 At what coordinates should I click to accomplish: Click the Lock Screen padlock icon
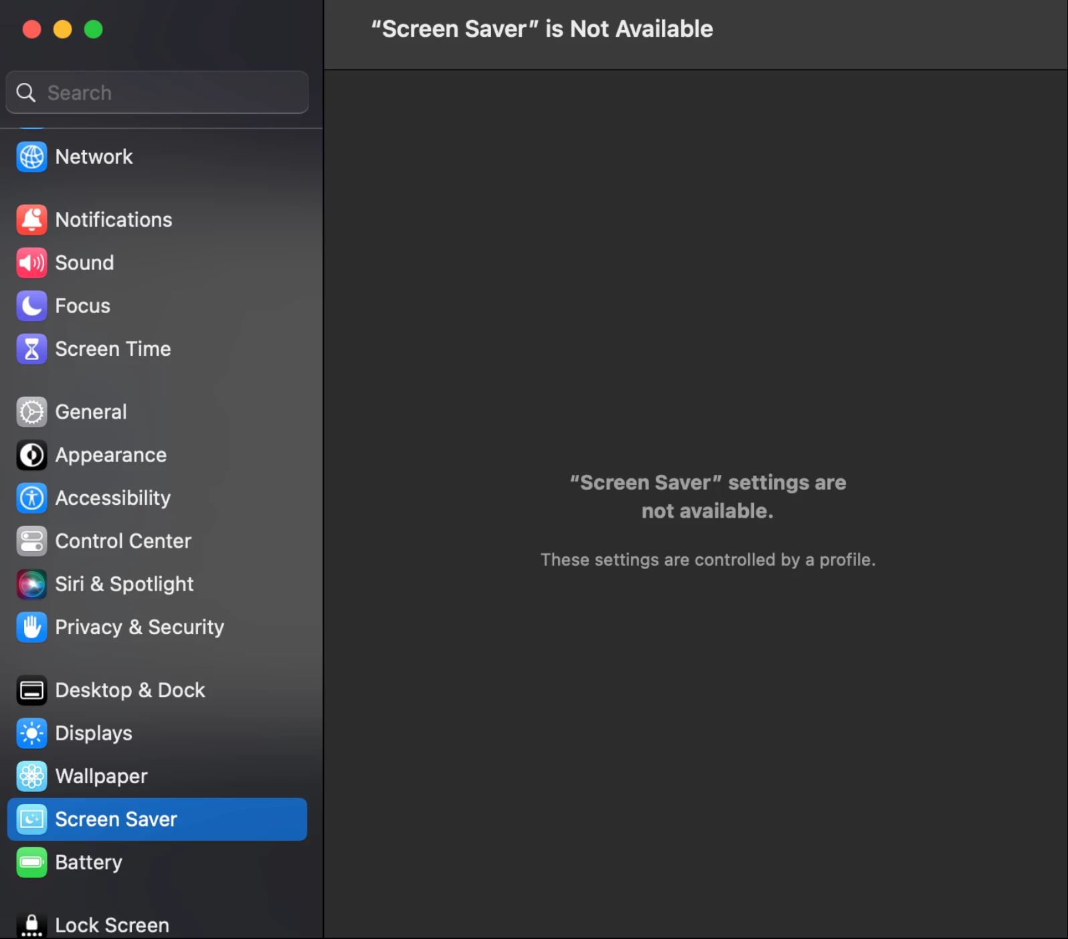31,925
